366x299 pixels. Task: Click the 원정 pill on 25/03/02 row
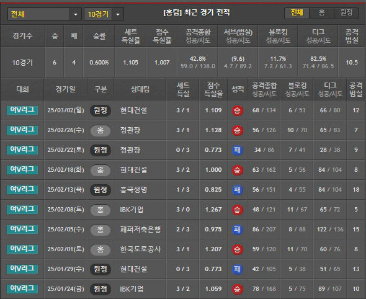pos(100,110)
